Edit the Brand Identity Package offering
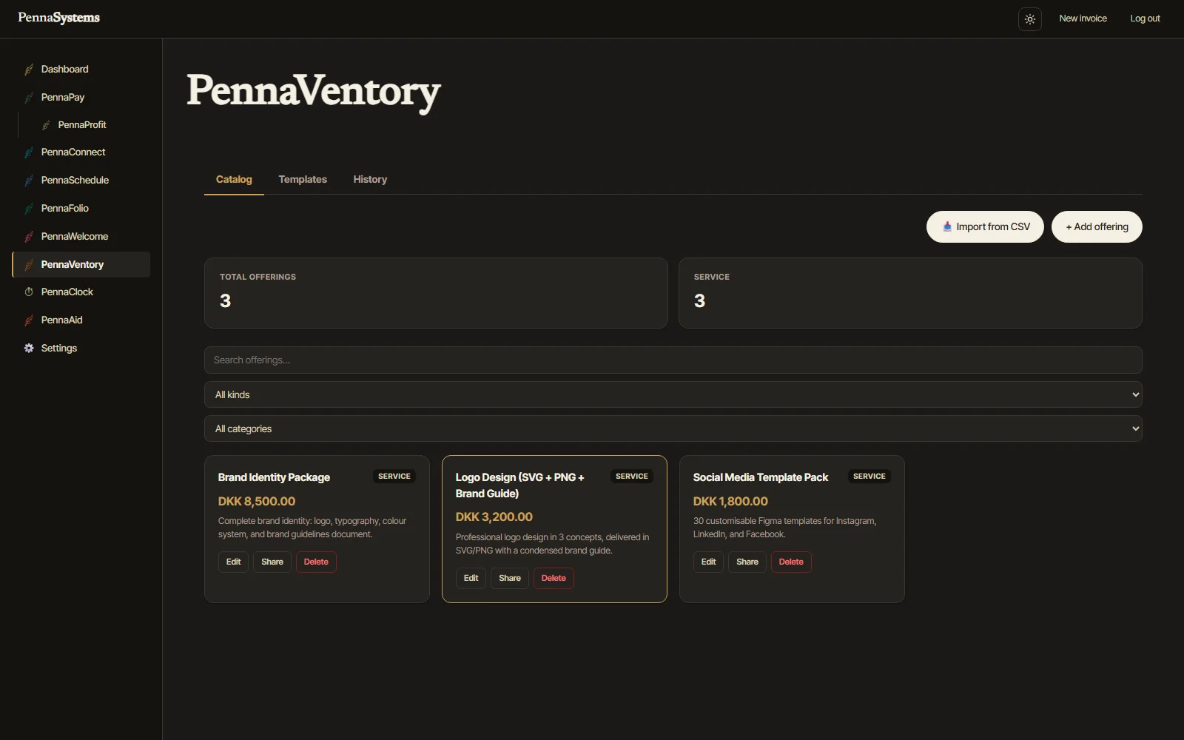Image resolution: width=1184 pixels, height=740 pixels. tap(233, 562)
